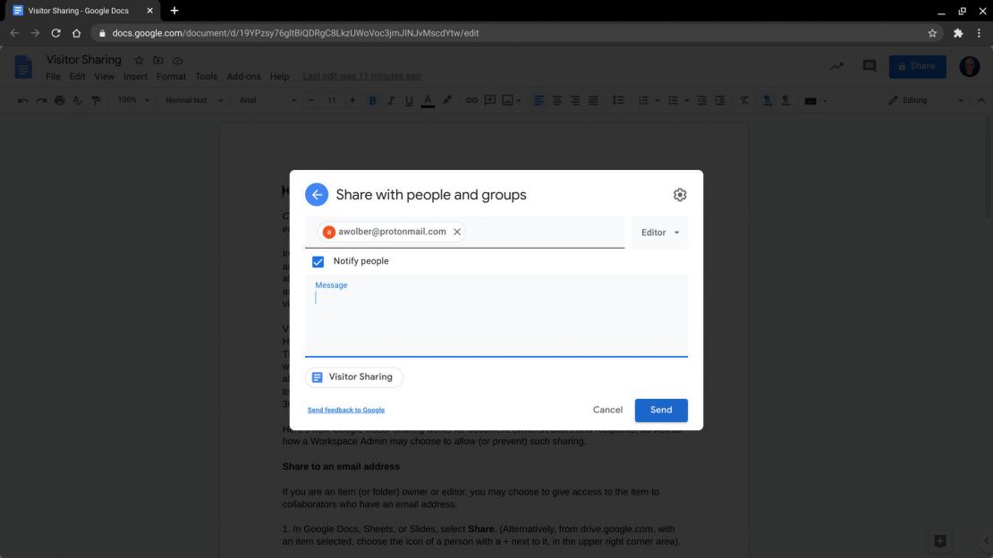Open the Send feedback to Google link
The height and width of the screenshot is (558, 993).
(x=346, y=409)
